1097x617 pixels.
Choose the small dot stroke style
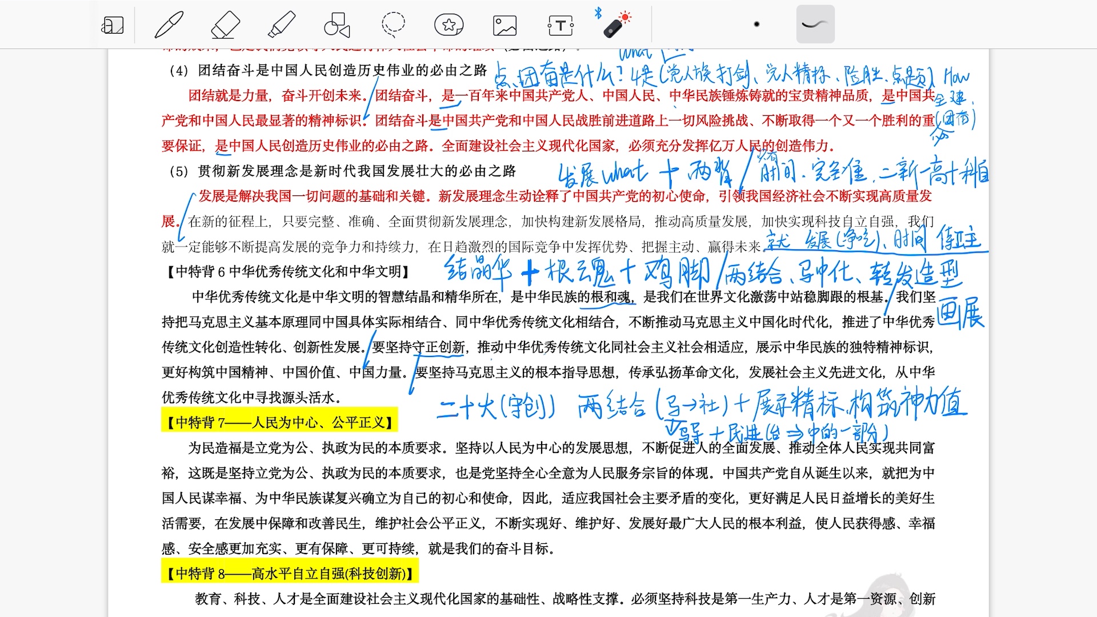point(756,25)
